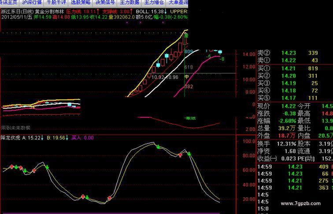Click the latest cyan candlestick on price chart
The height and width of the screenshot is (214, 333).
tap(220, 52)
